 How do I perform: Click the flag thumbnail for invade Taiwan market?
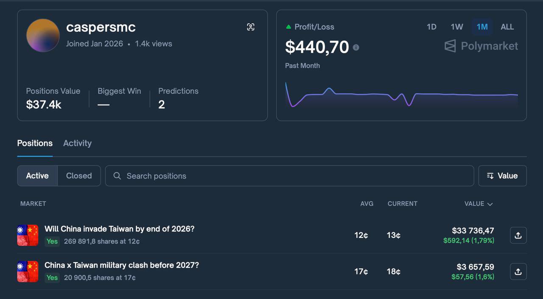tap(28, 235)
